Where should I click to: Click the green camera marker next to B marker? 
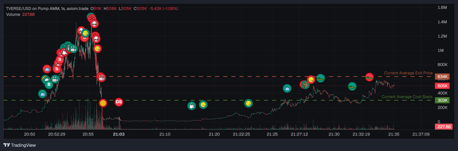[55, 79]
